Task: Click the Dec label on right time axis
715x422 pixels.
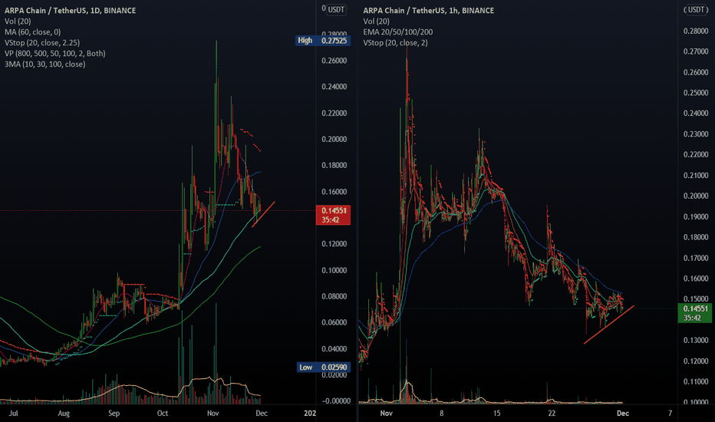Action: (x=623, y=414)
